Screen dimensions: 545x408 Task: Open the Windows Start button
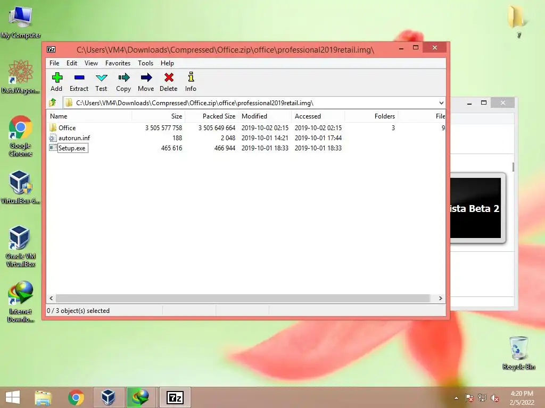(13, 397)
